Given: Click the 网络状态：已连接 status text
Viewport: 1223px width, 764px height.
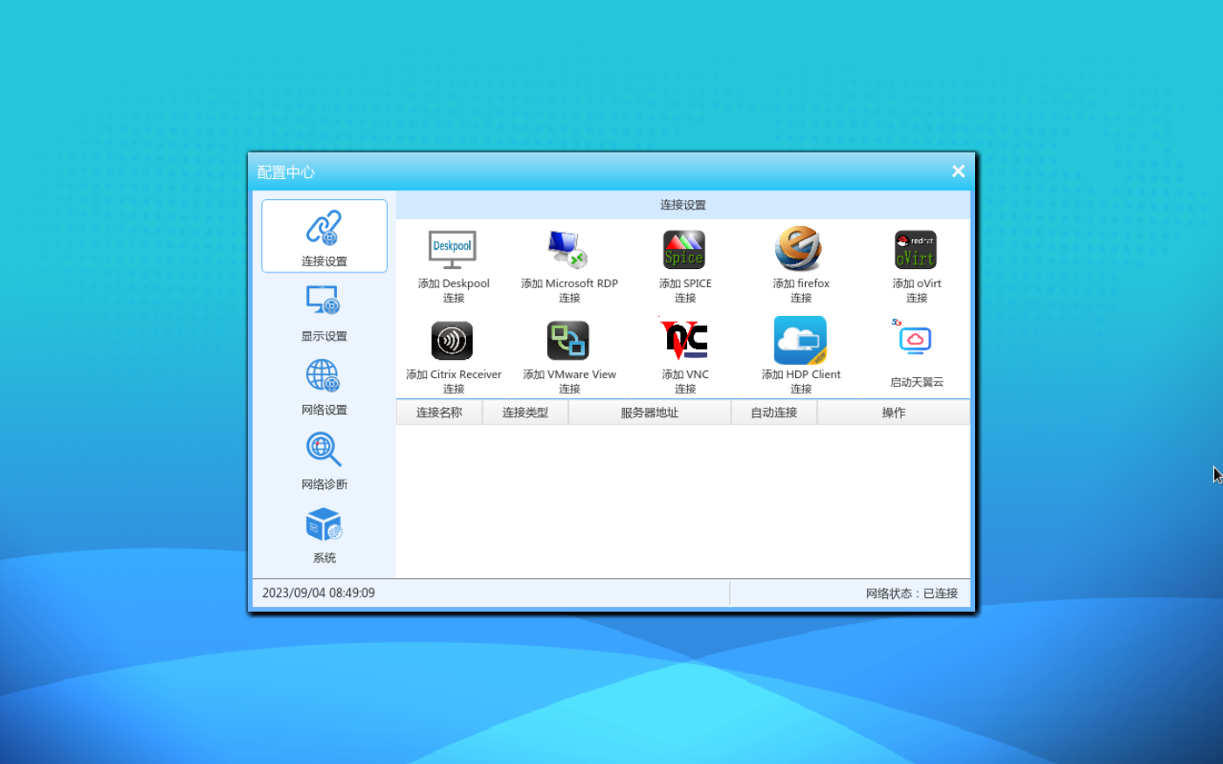Looking at the screenshot, I should click(x=911, y=593).
